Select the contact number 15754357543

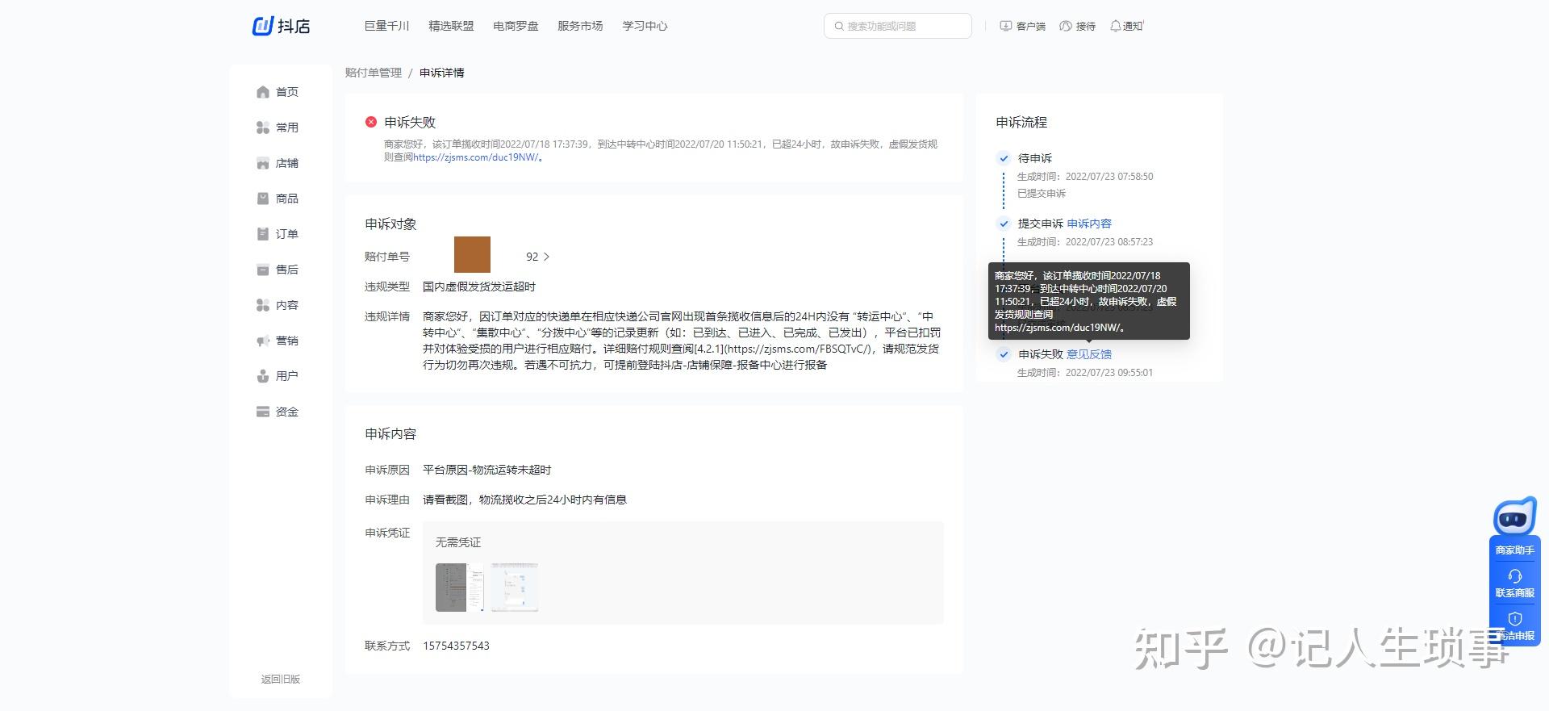pos(456,646)
